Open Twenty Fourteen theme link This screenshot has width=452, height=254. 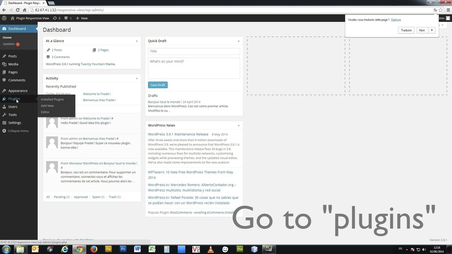[x=93, y=64]
